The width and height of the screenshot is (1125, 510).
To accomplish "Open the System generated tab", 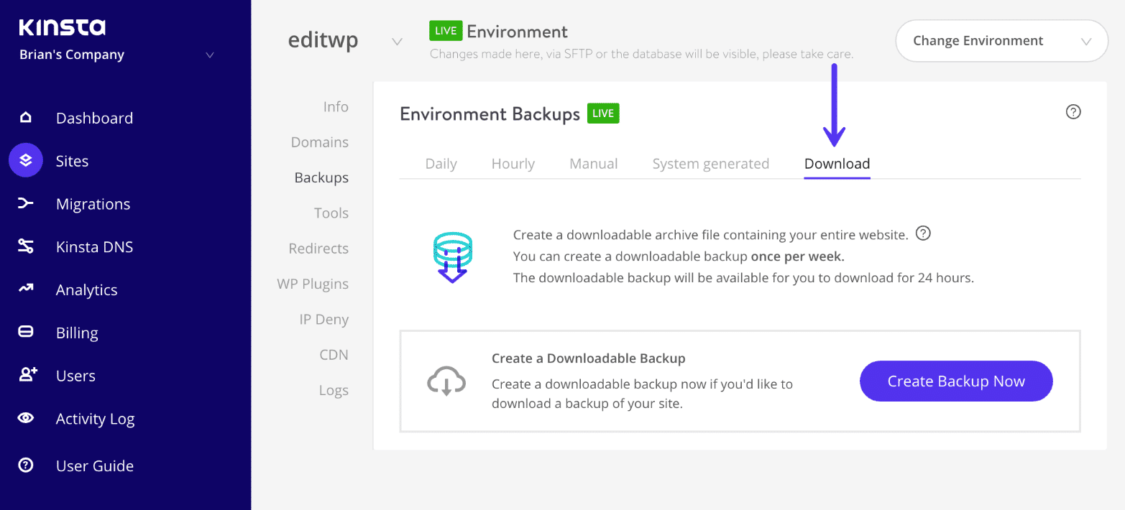I will tap(710, 163).
